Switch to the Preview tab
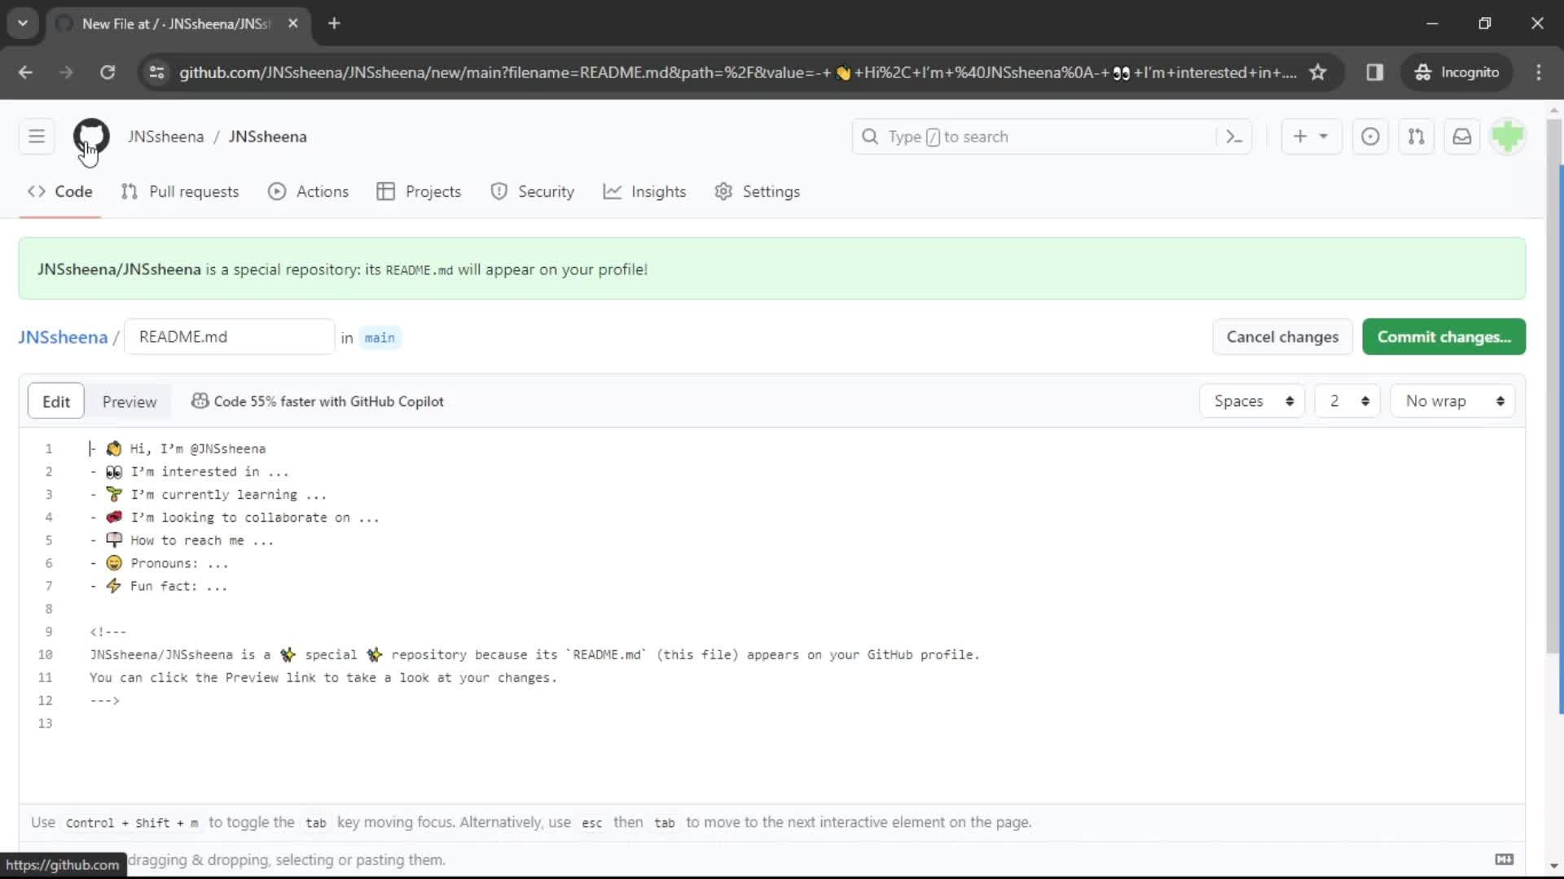Screen dimensions: 1564x879 pos(129,400)
